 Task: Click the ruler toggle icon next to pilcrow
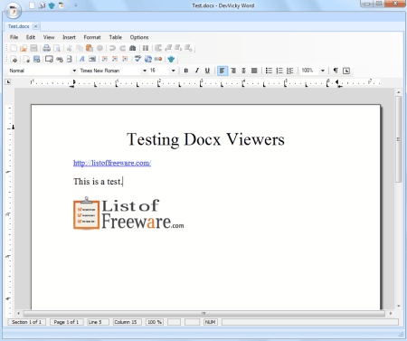click(346, 71)
